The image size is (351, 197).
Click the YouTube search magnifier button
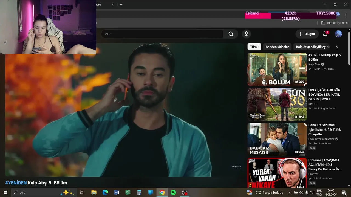tap(231, 34)
